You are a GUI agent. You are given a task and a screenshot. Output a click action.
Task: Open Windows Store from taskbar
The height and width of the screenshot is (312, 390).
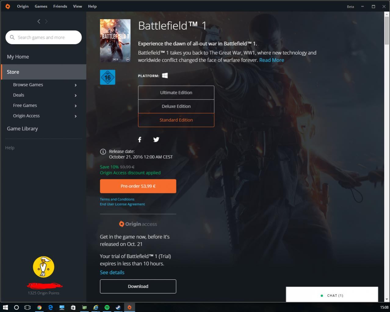(x=73, y=307)
